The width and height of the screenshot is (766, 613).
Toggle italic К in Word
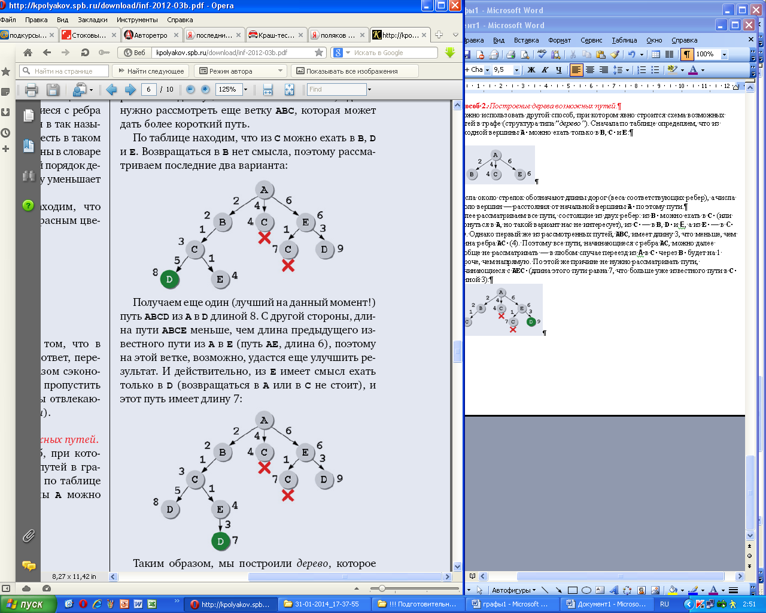(545, 70)
